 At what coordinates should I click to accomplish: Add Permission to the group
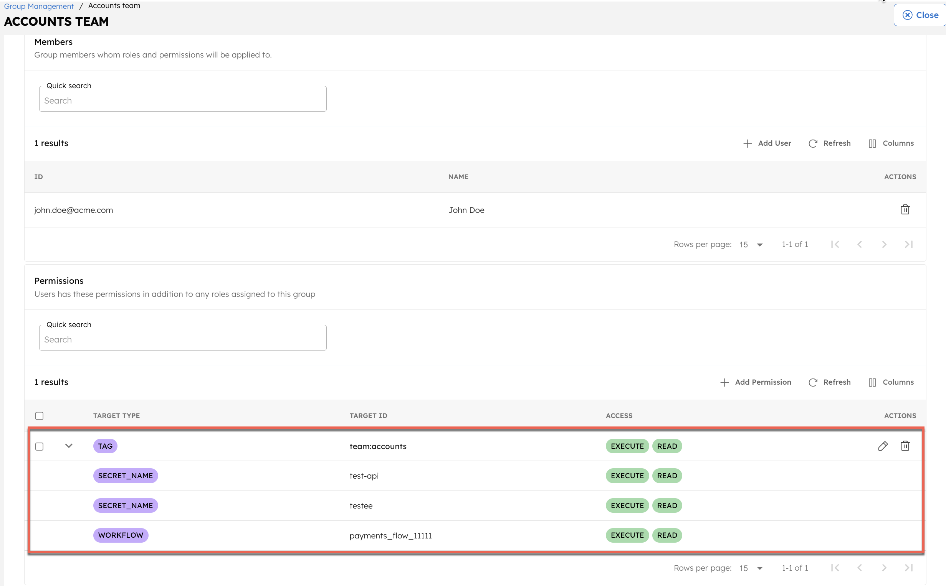click(756, 382)
